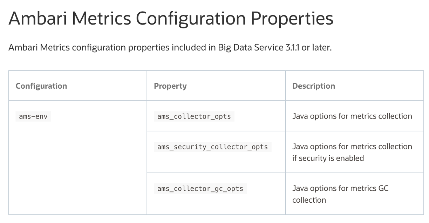
Task: Click the word GC in the last description
Action: [383, 188]
